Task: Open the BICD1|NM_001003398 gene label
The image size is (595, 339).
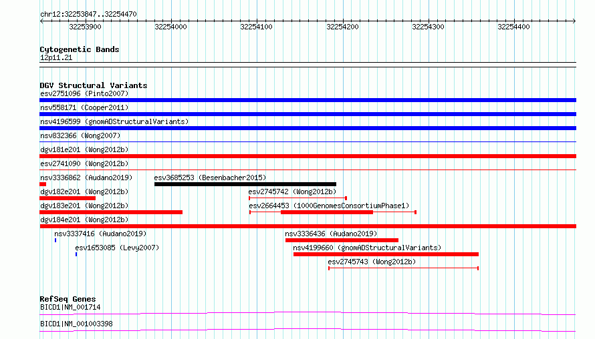Action: (x=76, y=324)
